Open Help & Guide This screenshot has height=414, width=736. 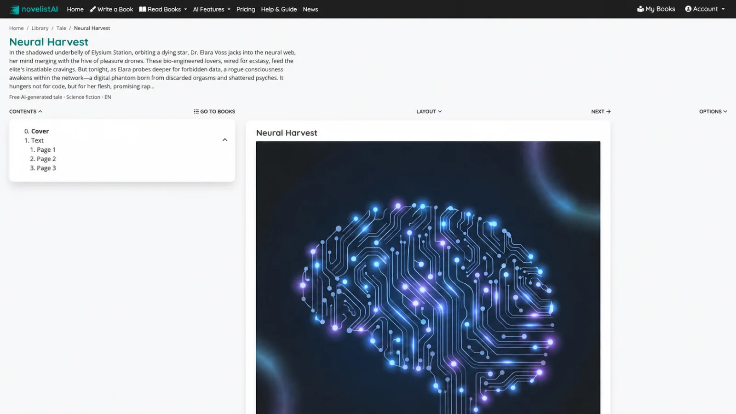[279, 9]
